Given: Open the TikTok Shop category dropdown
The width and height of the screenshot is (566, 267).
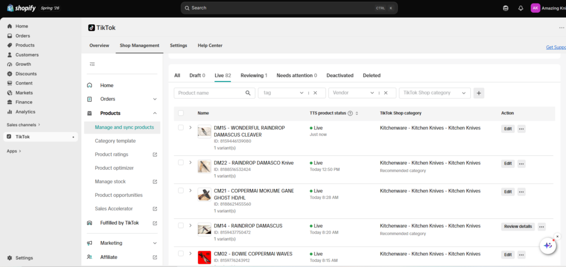Looking at the screenshot, I should point(434,93).
